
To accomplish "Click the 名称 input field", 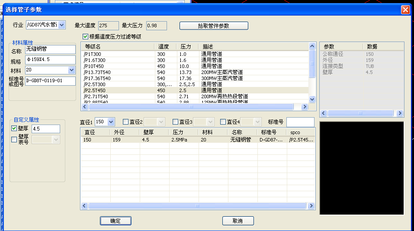I will [50, 49].
